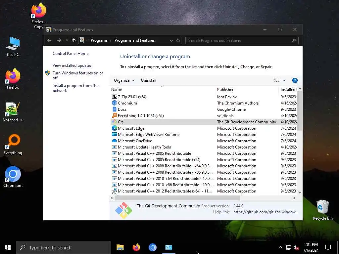Image resolution: width=339 pixels, height=254 pixels.
Task: Change your view with the view icon
Action: 276,80
